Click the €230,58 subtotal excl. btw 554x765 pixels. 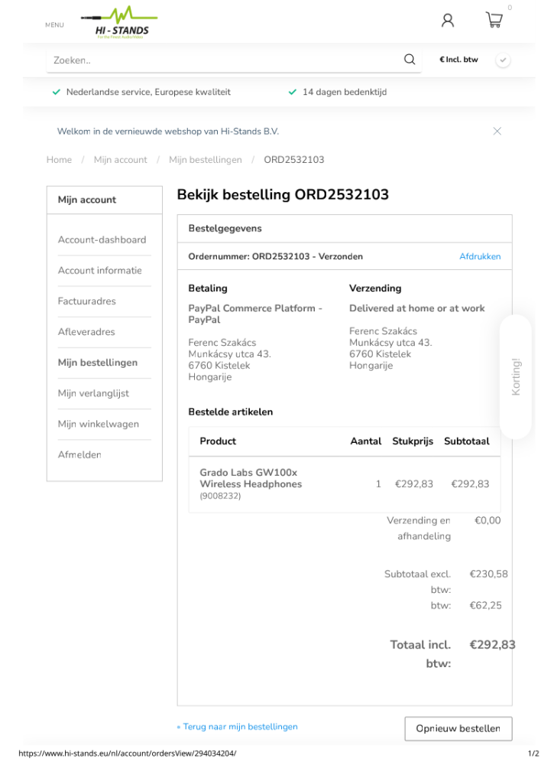pyautogui.click(x=488, y=575)
